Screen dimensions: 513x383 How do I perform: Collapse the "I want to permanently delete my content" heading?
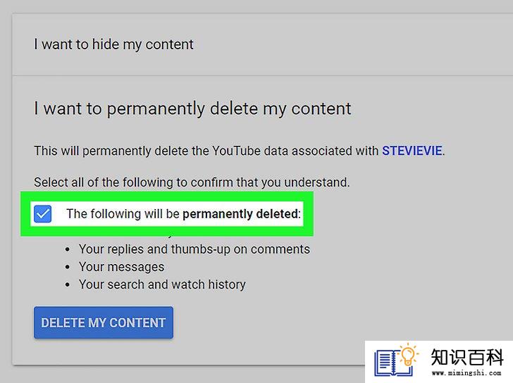pos(192,109)
